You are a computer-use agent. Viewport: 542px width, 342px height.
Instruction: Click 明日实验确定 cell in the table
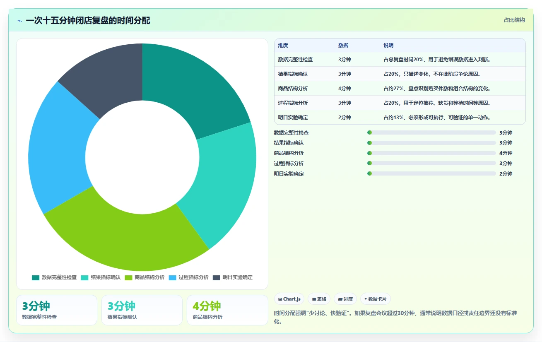click(293, 118)
